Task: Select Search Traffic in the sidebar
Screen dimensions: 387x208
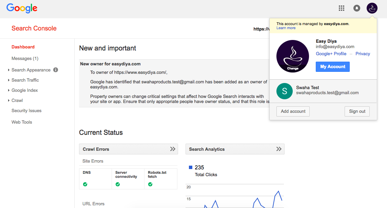Action: [x=25, y=80]
